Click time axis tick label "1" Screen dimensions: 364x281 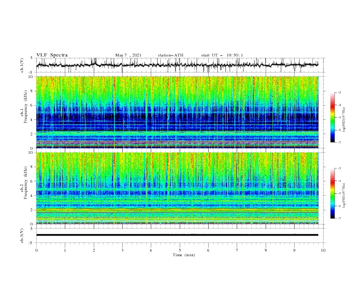pyautogui.click(x=65, y=250)
